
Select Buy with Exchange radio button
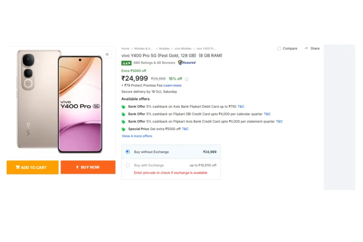128,165
